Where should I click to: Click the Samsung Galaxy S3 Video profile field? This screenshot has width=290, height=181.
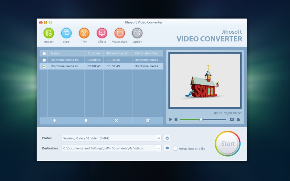(108, 138)
